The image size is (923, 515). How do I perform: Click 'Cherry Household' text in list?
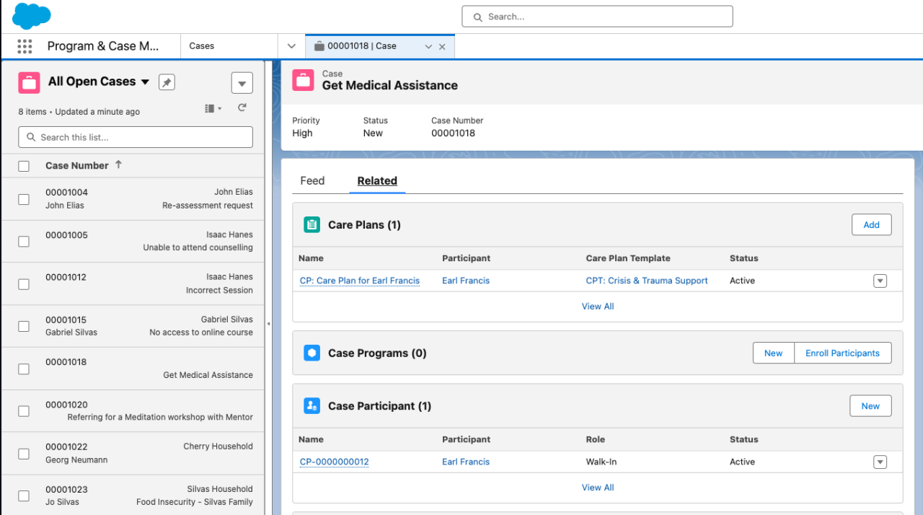tap(218, 446)
